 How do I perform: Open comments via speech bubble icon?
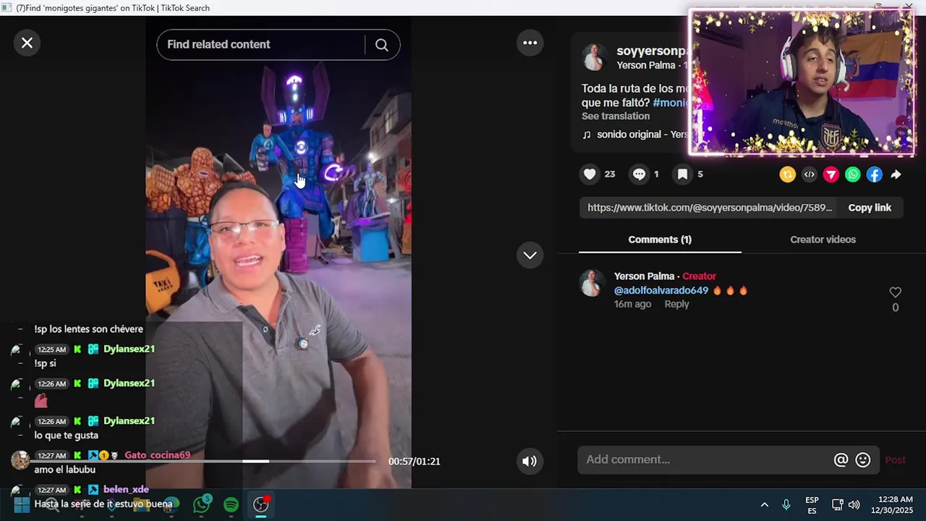coord(639,174)
